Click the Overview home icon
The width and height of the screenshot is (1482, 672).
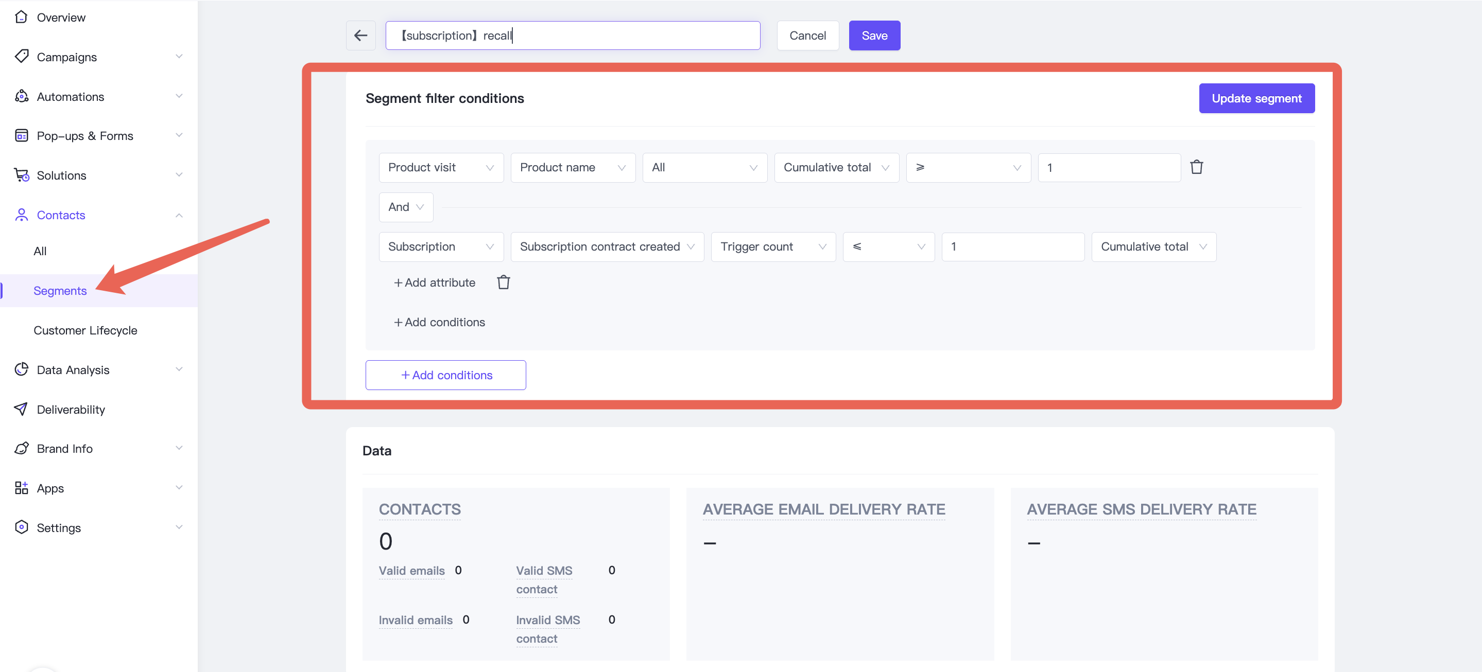click(21, 17)
